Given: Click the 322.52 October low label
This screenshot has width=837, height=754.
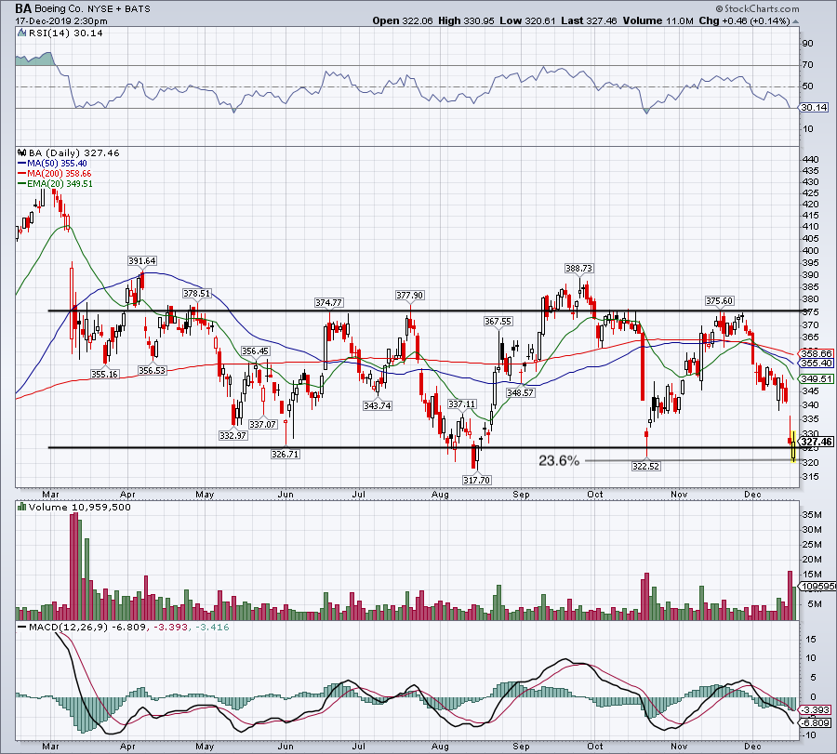Looking at the screenshot, I should [646, 466].
